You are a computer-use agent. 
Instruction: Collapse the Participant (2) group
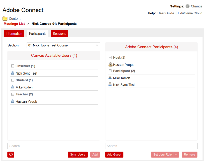pyautogui.click(x=110, y=71)
